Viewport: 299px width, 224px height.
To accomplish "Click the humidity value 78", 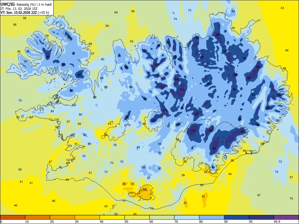I will point(60,168).
